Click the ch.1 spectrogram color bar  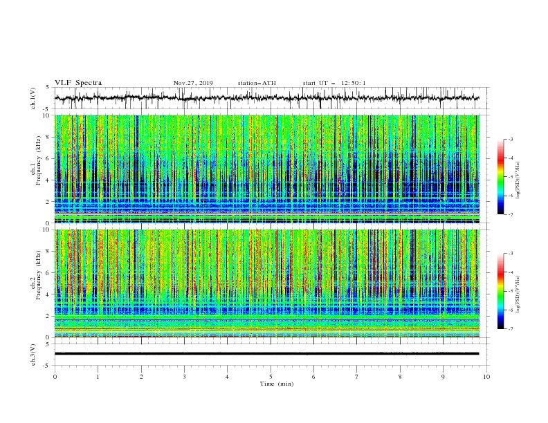tap(500, 177)
